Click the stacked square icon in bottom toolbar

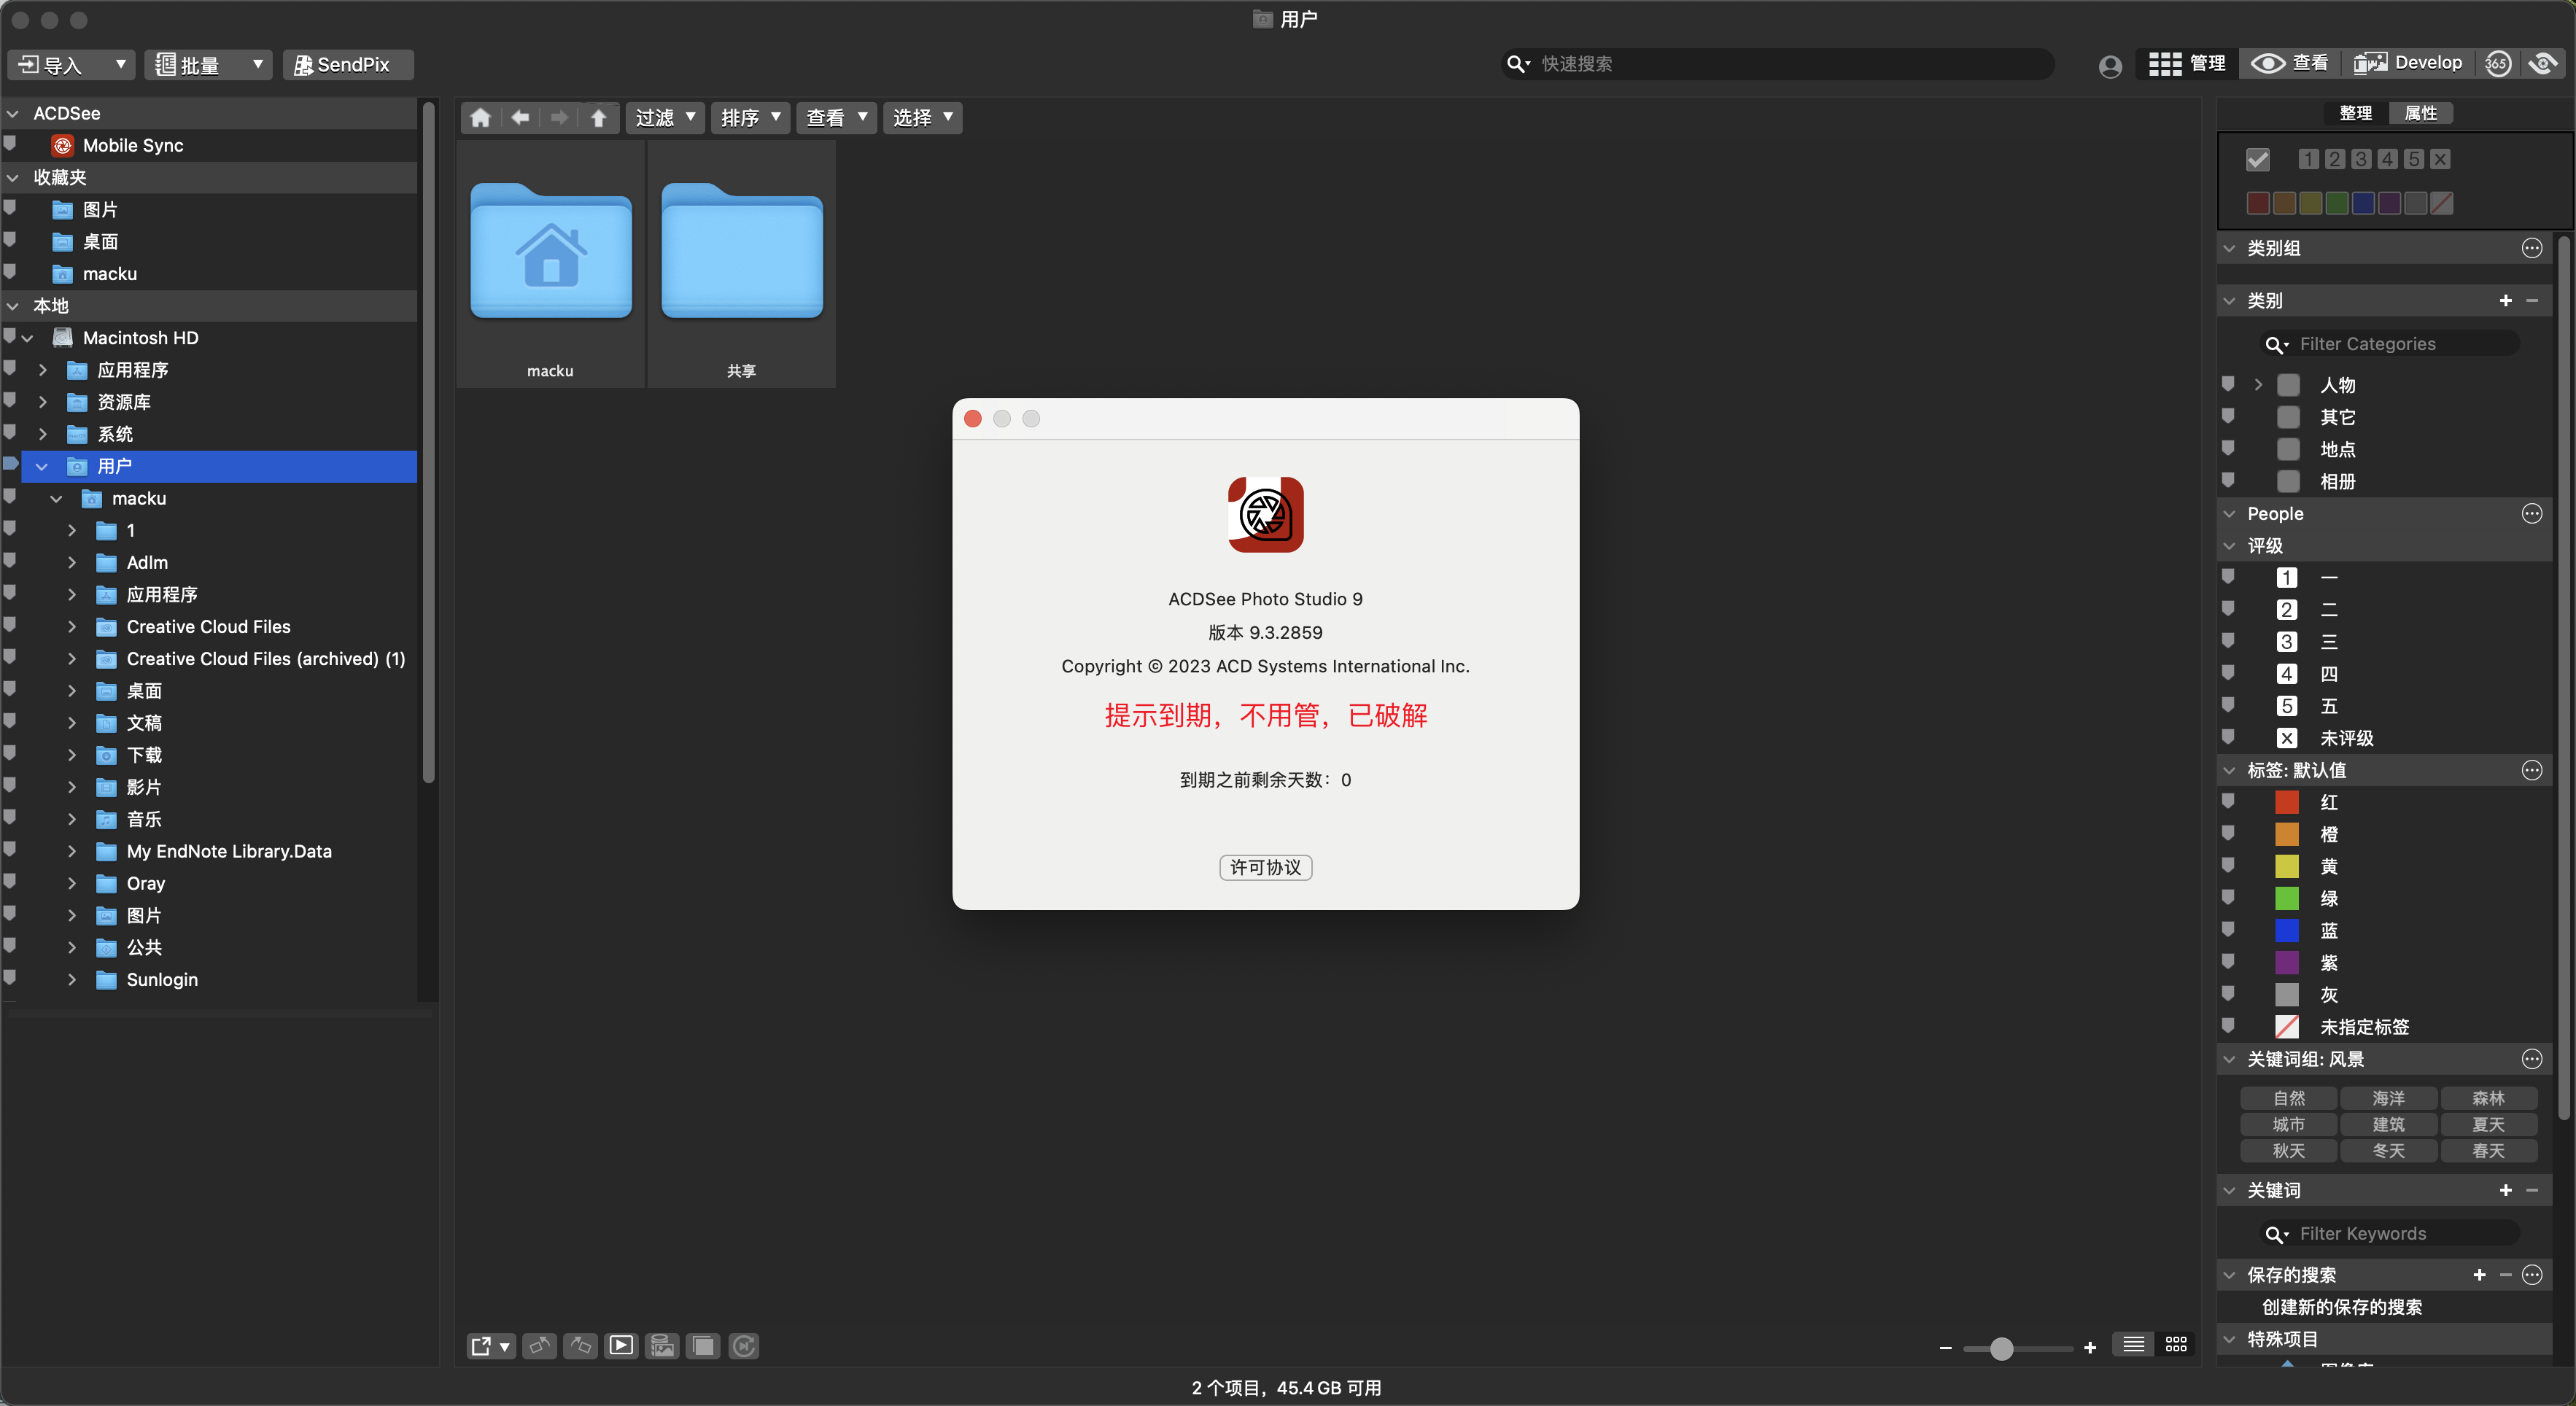point(703,1345)
